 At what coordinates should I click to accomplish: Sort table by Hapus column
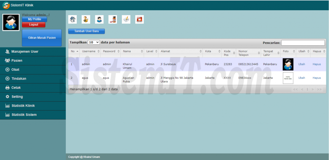point(318,53)
